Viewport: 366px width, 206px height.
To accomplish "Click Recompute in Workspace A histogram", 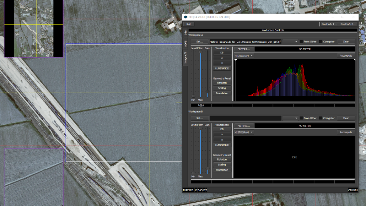I will click(x=346, y=56).
